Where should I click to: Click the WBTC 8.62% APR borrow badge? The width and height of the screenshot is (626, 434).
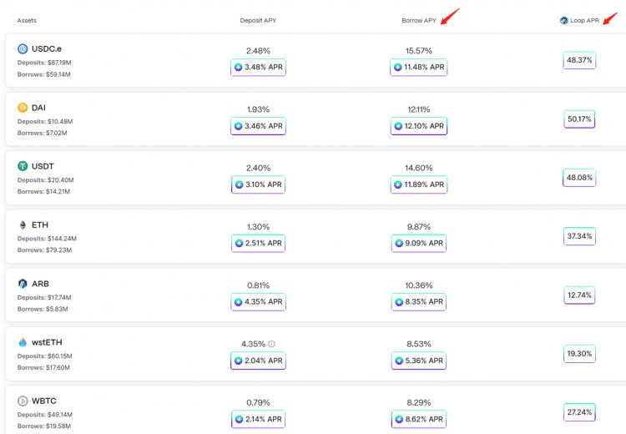(x=419, y=419)
